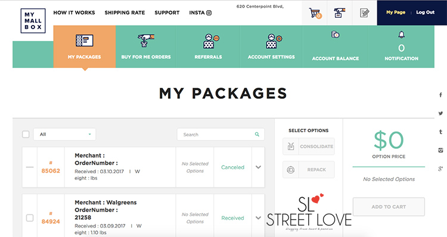Go to the Referrals tab
Viewport: 447px width, 237px height.
[208, 46]
